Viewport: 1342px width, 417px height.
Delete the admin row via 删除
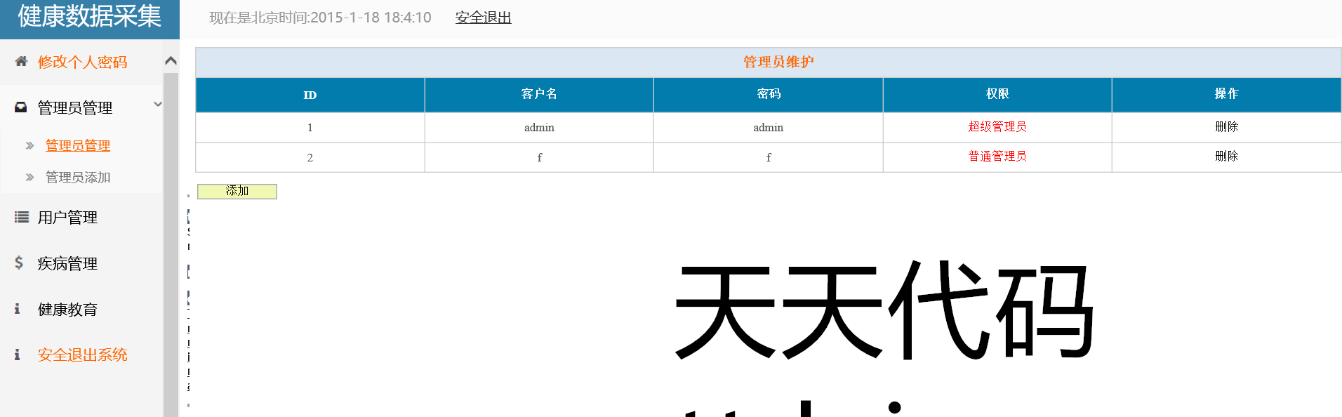coord(1226,127)
